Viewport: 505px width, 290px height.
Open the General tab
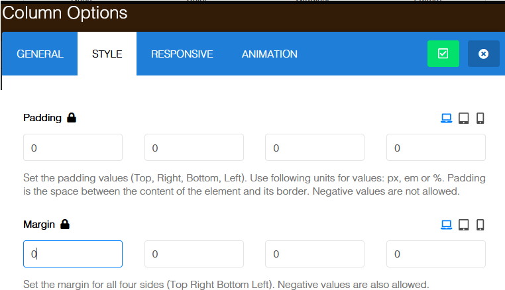[x=40, y=54]
